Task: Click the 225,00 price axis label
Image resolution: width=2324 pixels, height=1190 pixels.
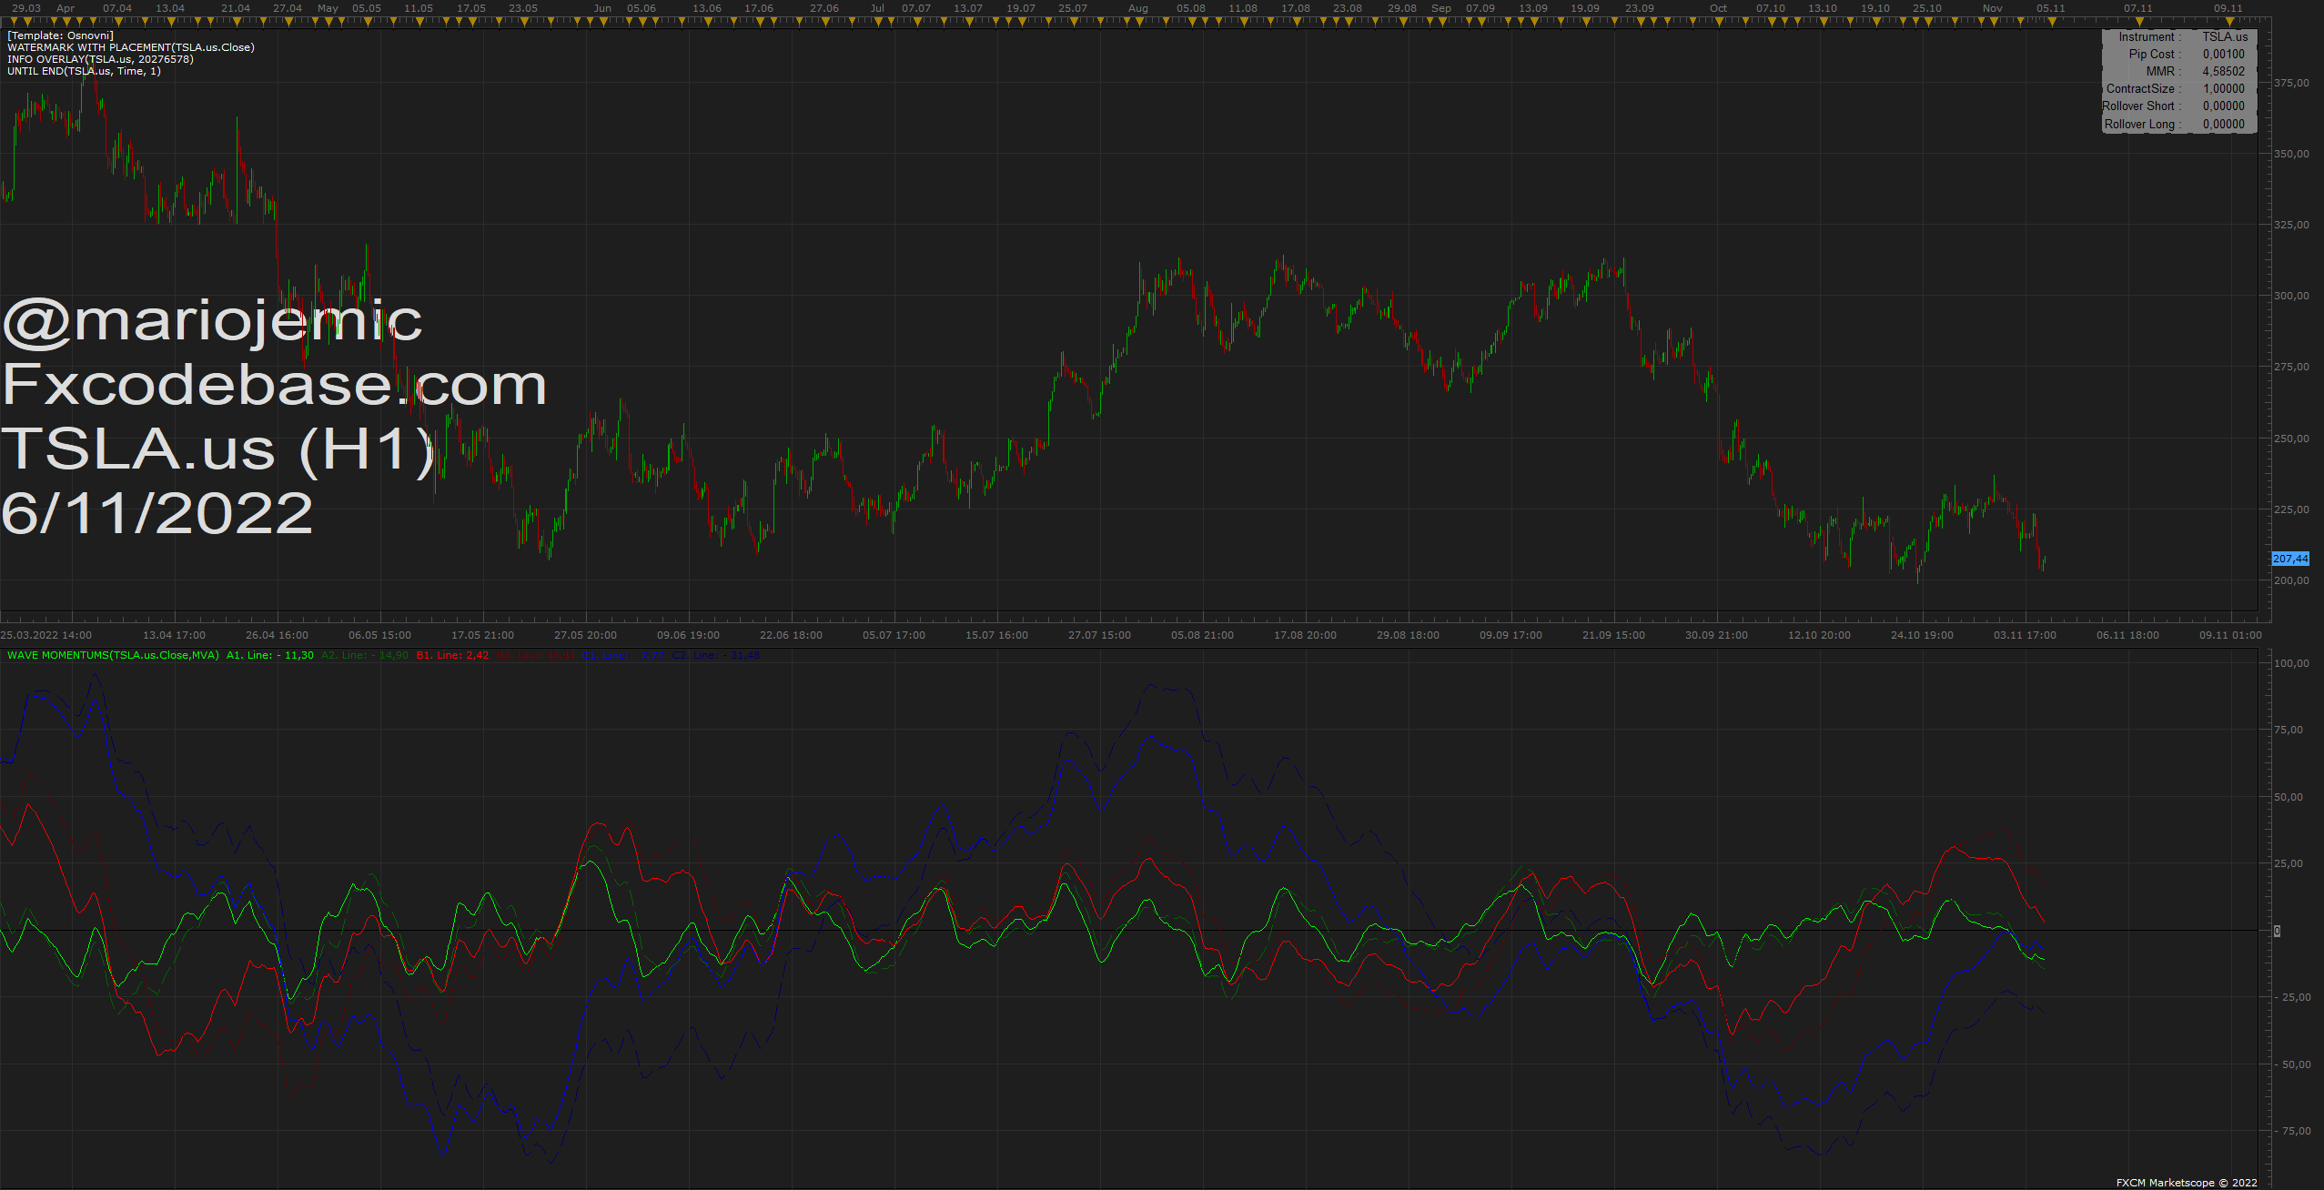Action: (x=2291, y=509)
